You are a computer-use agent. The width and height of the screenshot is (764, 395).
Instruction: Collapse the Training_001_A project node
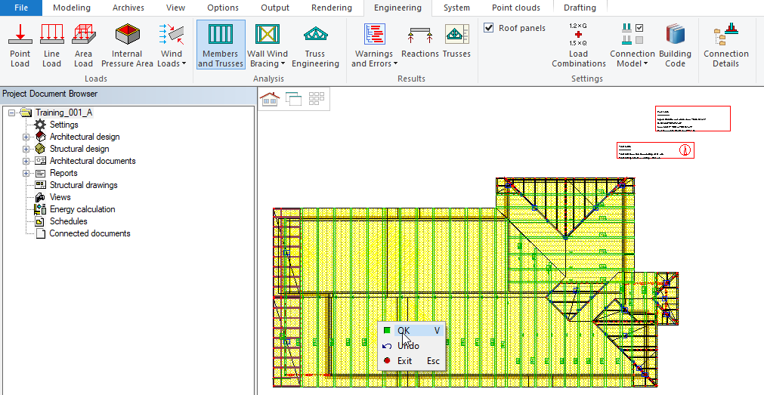click(x=11, y=113)
